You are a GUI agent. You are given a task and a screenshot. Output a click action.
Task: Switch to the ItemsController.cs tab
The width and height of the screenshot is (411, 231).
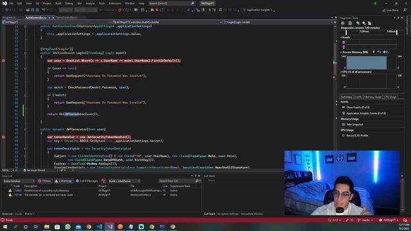point(67,17)
